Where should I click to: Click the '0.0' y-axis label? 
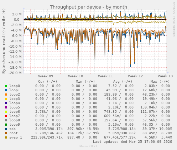click(17, 20)
